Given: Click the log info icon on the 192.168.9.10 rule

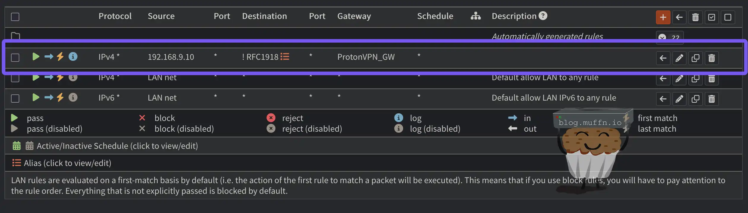Looking at the screenshot, I should coord(73,56).
